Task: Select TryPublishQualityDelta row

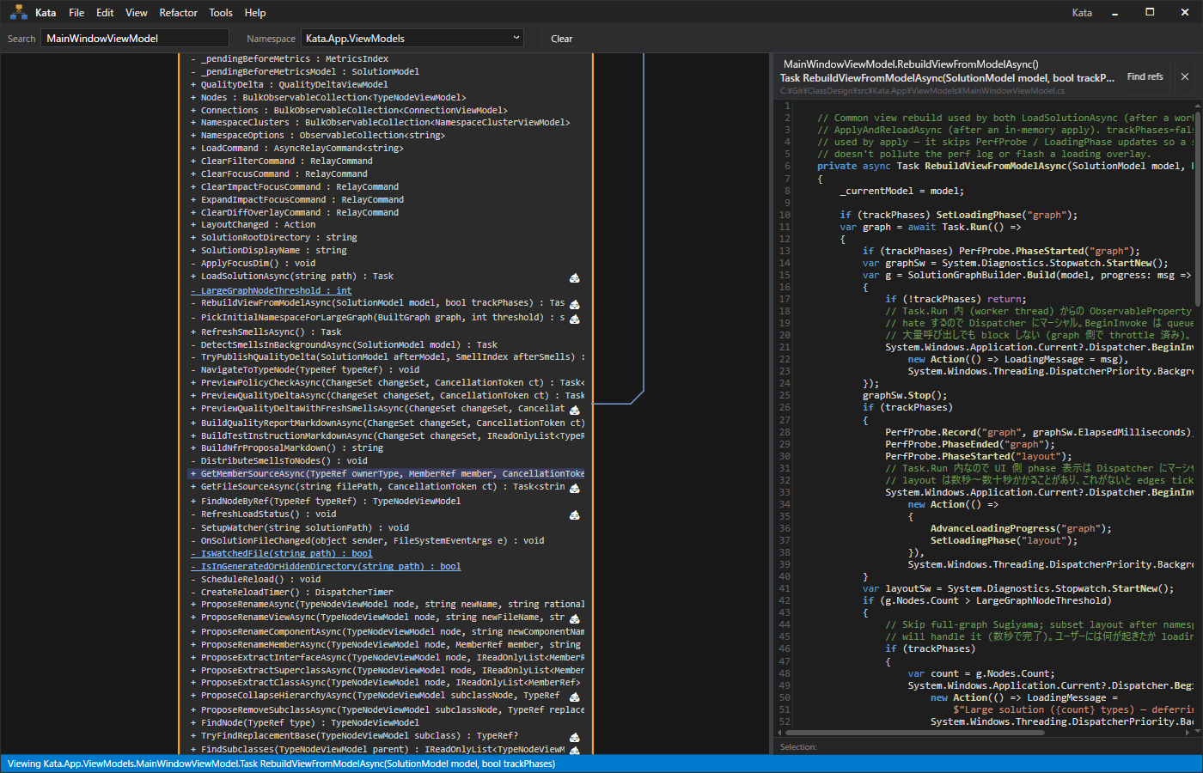Action: tap(387, 356)
